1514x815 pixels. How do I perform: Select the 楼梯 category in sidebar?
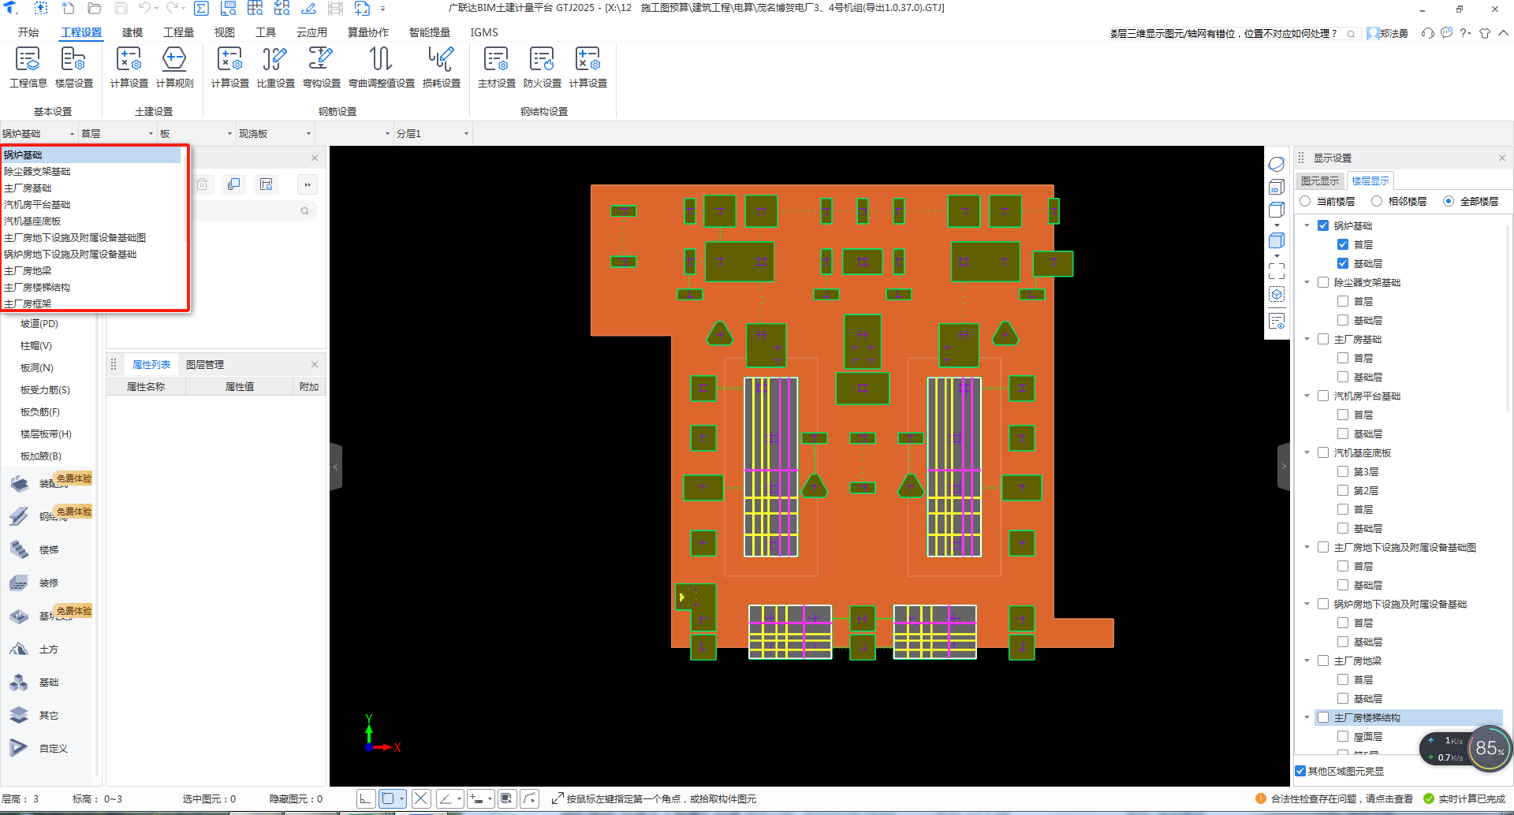pos(49,549)
